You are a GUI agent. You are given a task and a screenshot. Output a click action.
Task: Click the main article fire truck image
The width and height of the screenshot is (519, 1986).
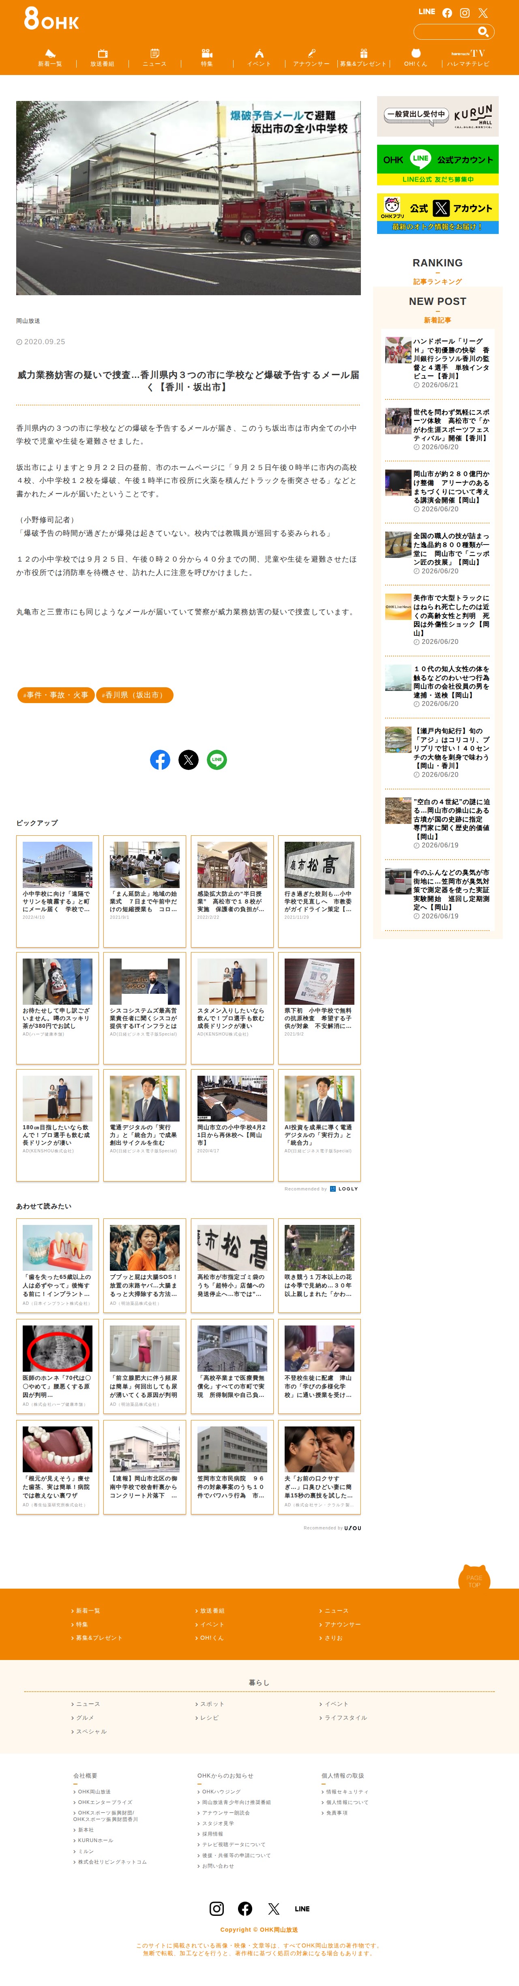click(x=188, y=197)
